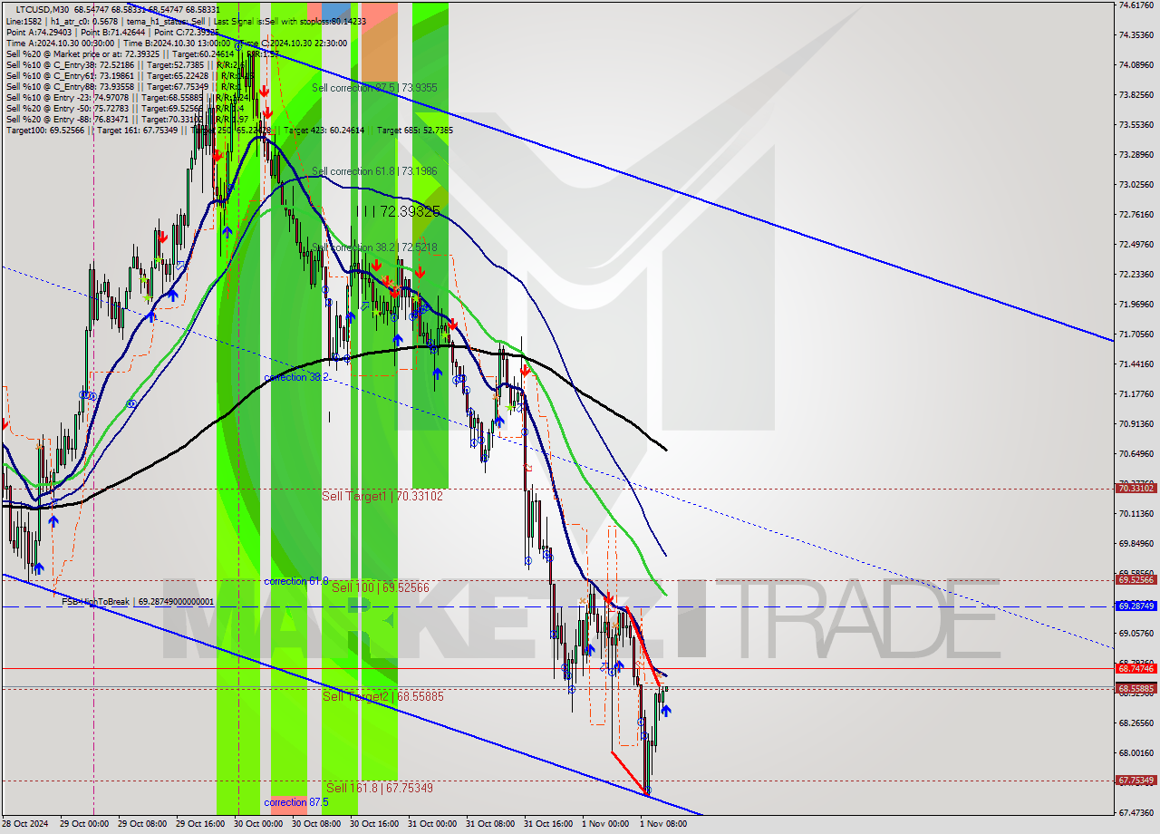Image resolution: width=1160 pixels, height=834 pixels.
Task: Click the 70.64960 price scale value
Action: pyautogui.click(x=1136, y=453)
